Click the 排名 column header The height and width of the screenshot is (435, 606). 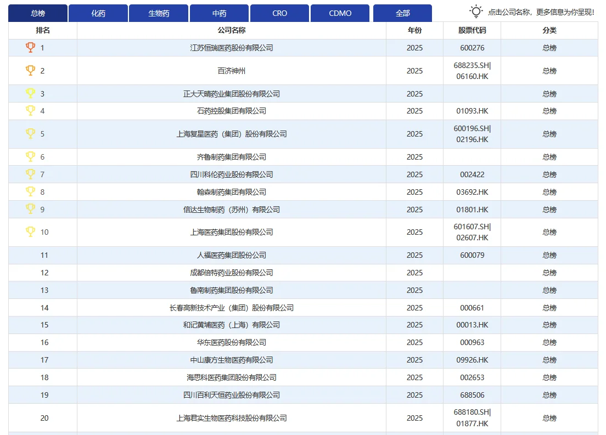(x=43, y=30)
